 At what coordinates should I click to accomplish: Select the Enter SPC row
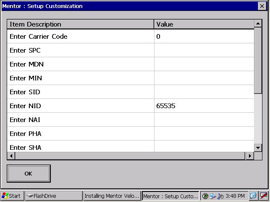(131, 50)
